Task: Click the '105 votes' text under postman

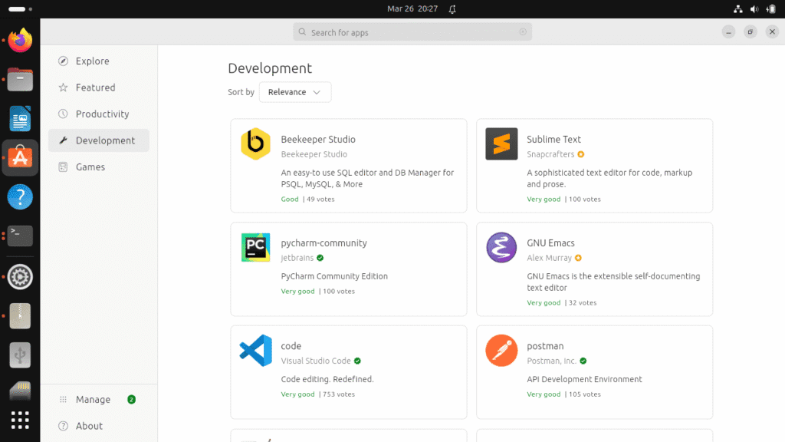Action: [x=585, y=394]
